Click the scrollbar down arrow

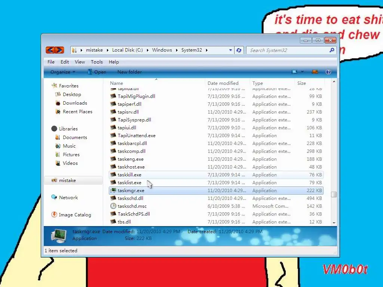click(x=334, y=223)
